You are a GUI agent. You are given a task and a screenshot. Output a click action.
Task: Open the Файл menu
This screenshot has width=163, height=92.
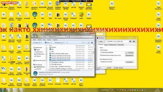pyautogui.click(x=35, y=40)
